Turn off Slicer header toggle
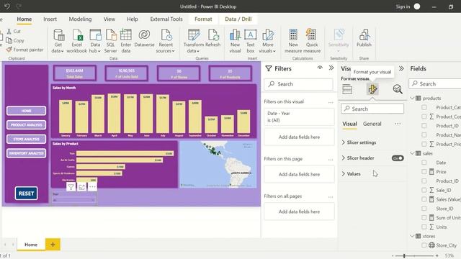Image resolution: width=461 pixels, height=259 pixels. (x=398, y=158)
